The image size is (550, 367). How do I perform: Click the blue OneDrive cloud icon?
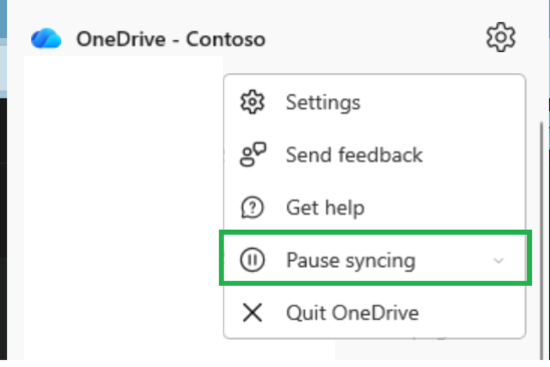point(46,39)
